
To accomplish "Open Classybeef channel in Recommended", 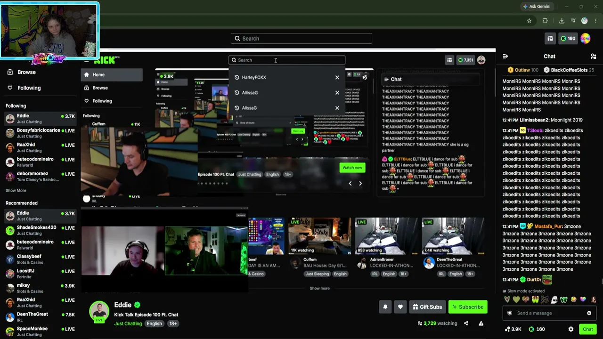I will [x=40, y=259].
